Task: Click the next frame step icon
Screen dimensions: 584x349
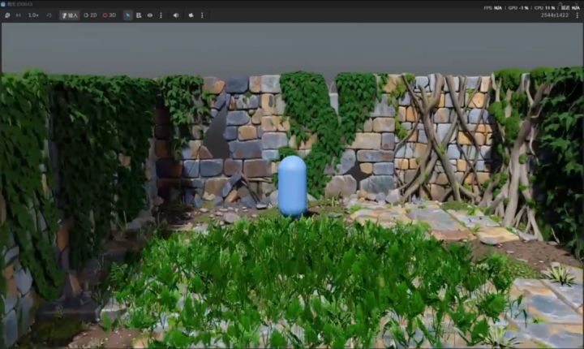Action: pos(18,15)
